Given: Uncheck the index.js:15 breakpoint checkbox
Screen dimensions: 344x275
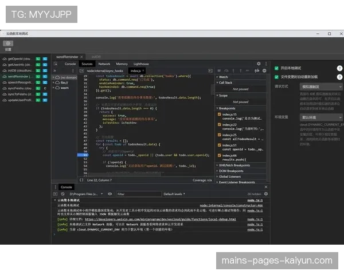Looking at the screenshot, I should pyautogui.click(x=220, y=114).
